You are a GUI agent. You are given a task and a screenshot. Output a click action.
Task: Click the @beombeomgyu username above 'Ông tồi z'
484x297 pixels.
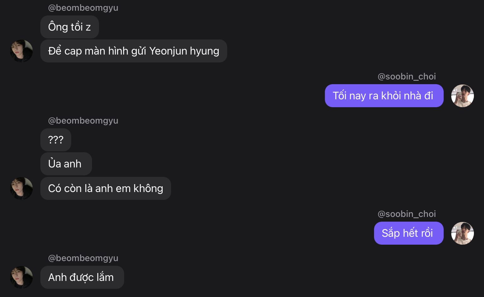83,8
